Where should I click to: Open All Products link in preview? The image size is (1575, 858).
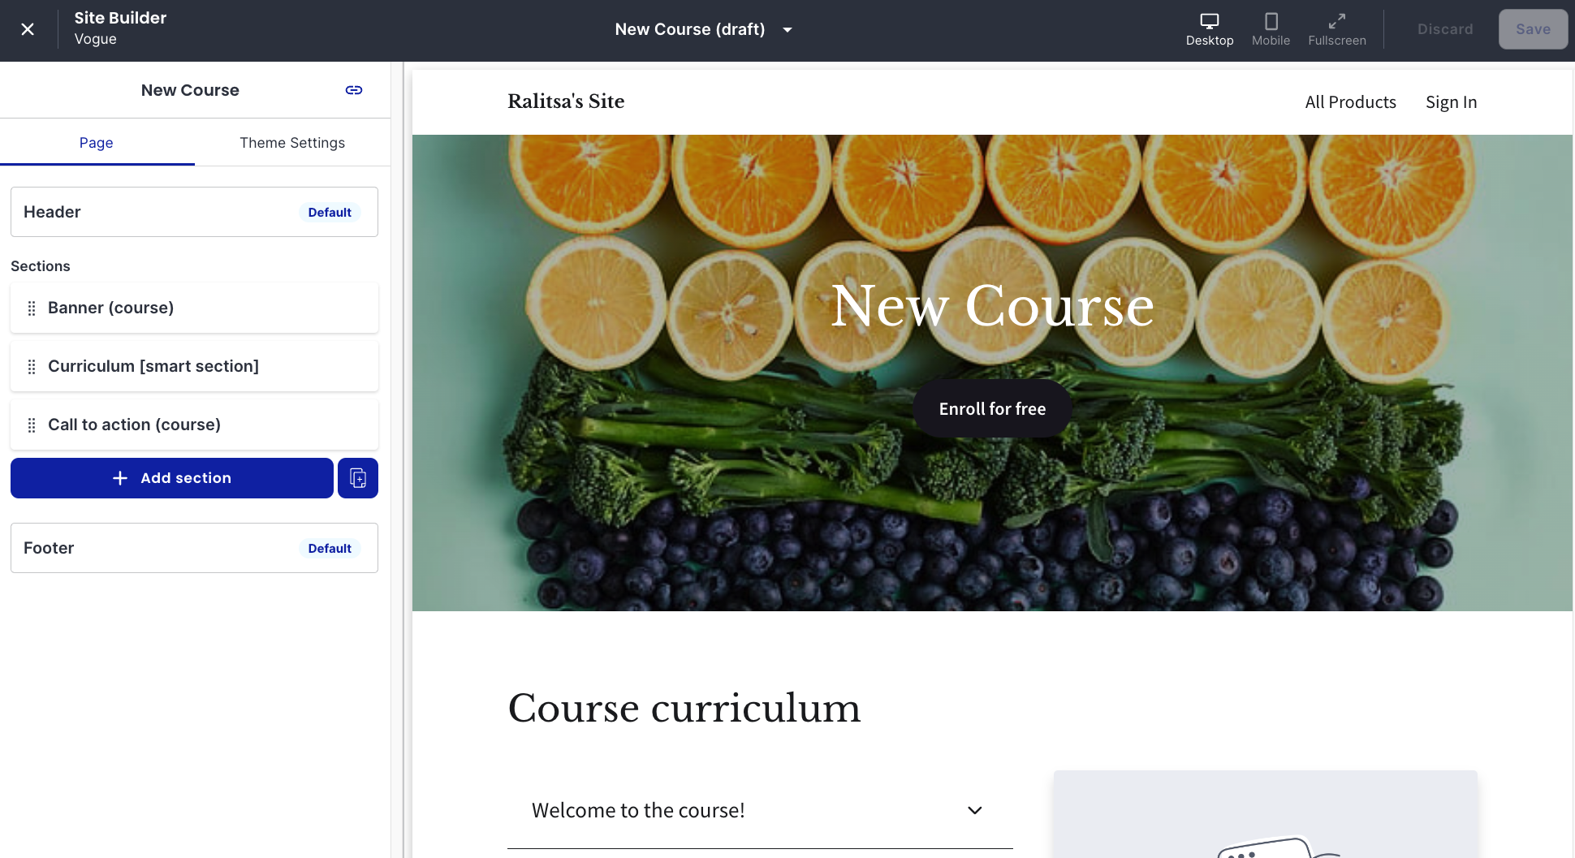1350,102
